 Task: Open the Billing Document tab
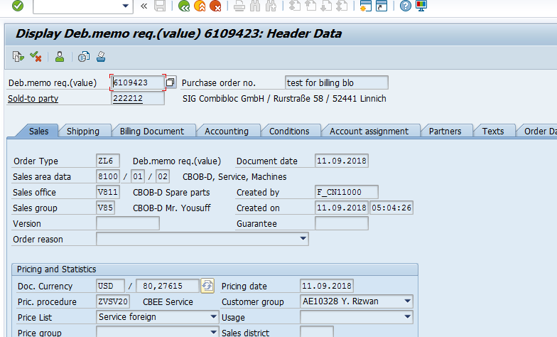tap(152, 131)
